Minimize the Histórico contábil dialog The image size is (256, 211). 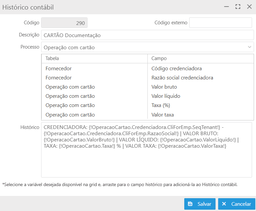(x=226, y=7)
